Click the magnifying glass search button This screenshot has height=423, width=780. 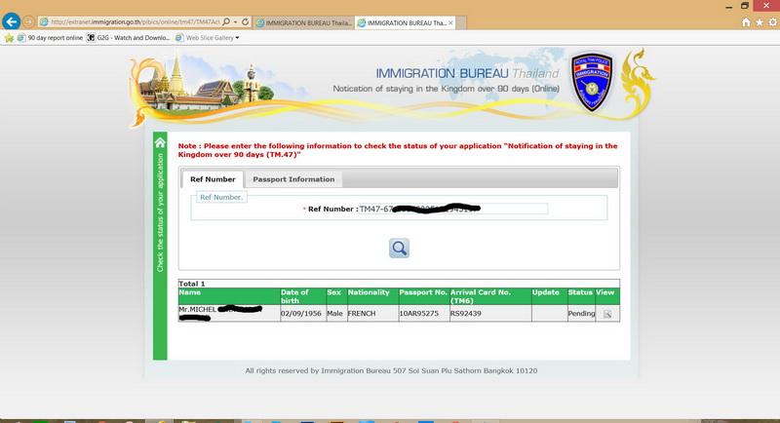click(399, 248)
